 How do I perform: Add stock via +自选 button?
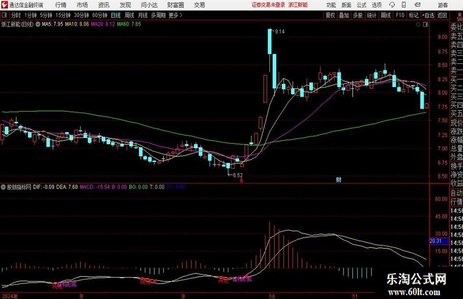(x=428, y=15)
